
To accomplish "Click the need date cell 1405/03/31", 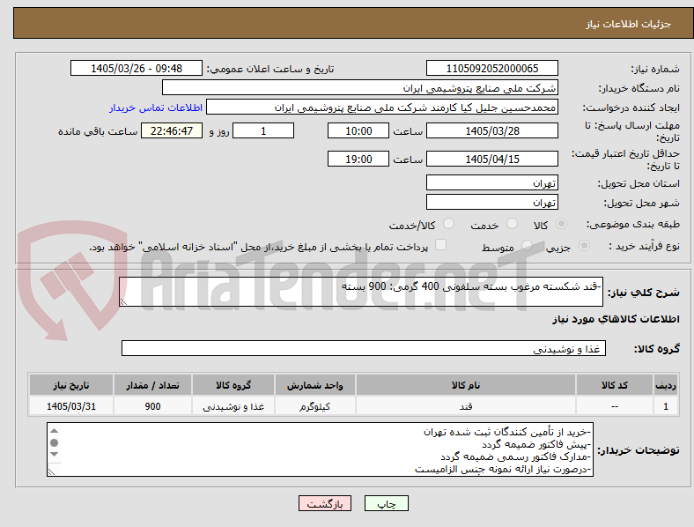I will [x=71, y=406].
